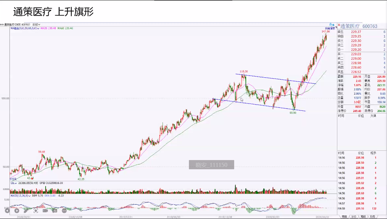Switch to the 分价 tab
This screenshot has width=387, height=219.
(354, 217)
